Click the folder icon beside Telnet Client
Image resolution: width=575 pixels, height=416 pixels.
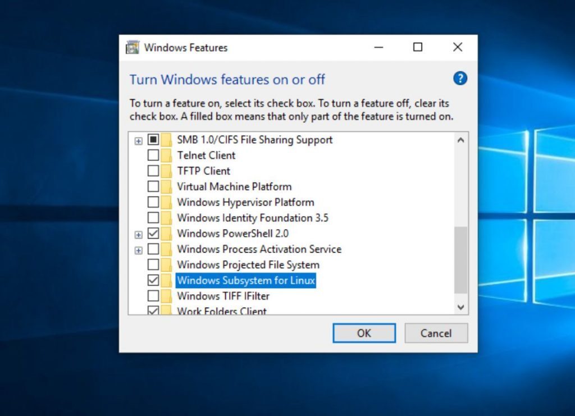click(x=166, y=156)
